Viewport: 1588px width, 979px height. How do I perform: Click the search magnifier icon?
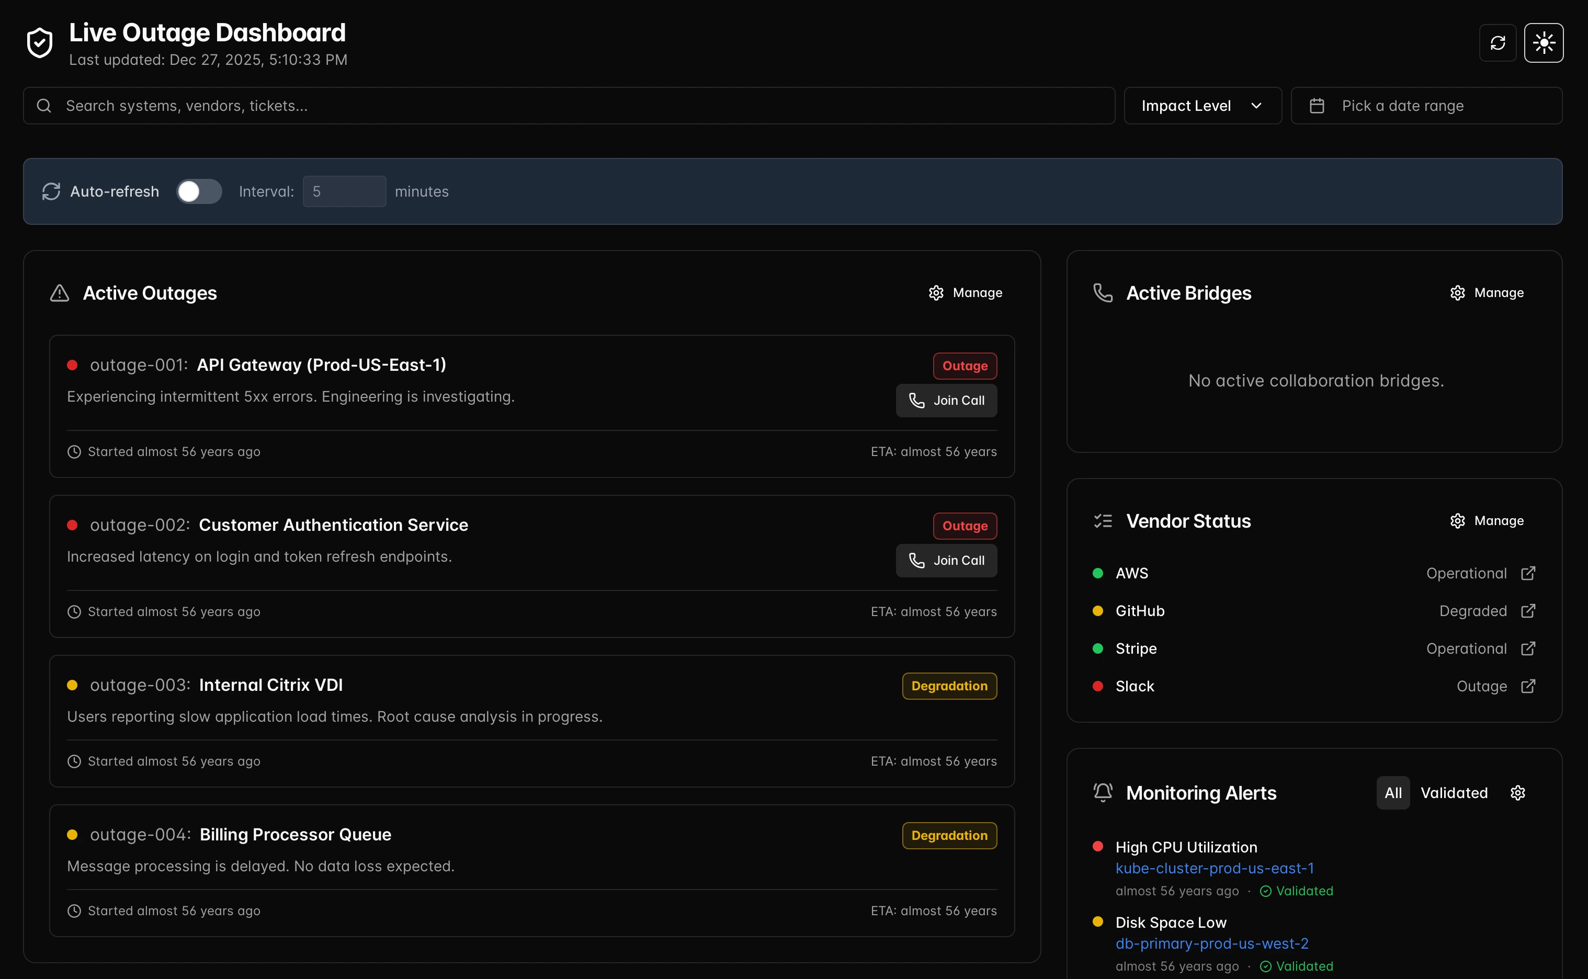coord(43,105)
